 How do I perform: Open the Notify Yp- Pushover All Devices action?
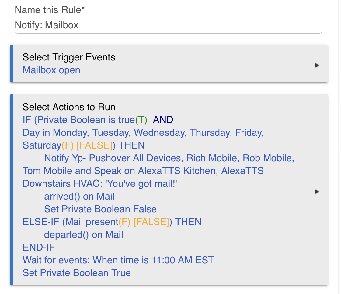click(169, 158)
